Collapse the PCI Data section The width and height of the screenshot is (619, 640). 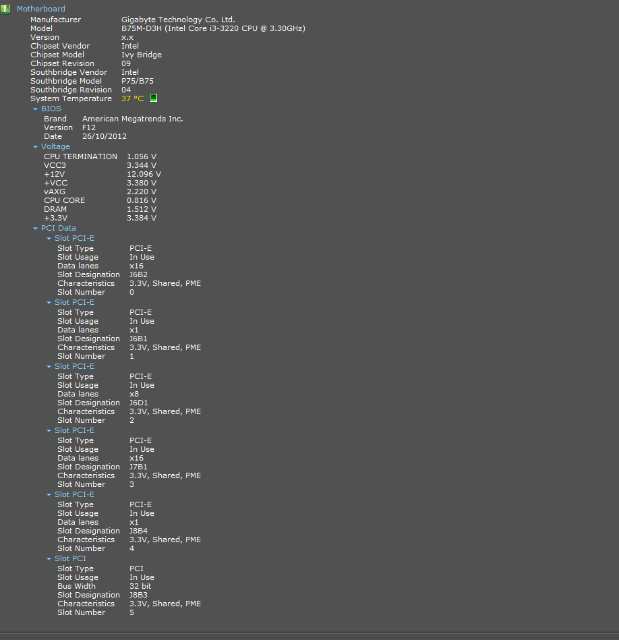pos(36,228)
